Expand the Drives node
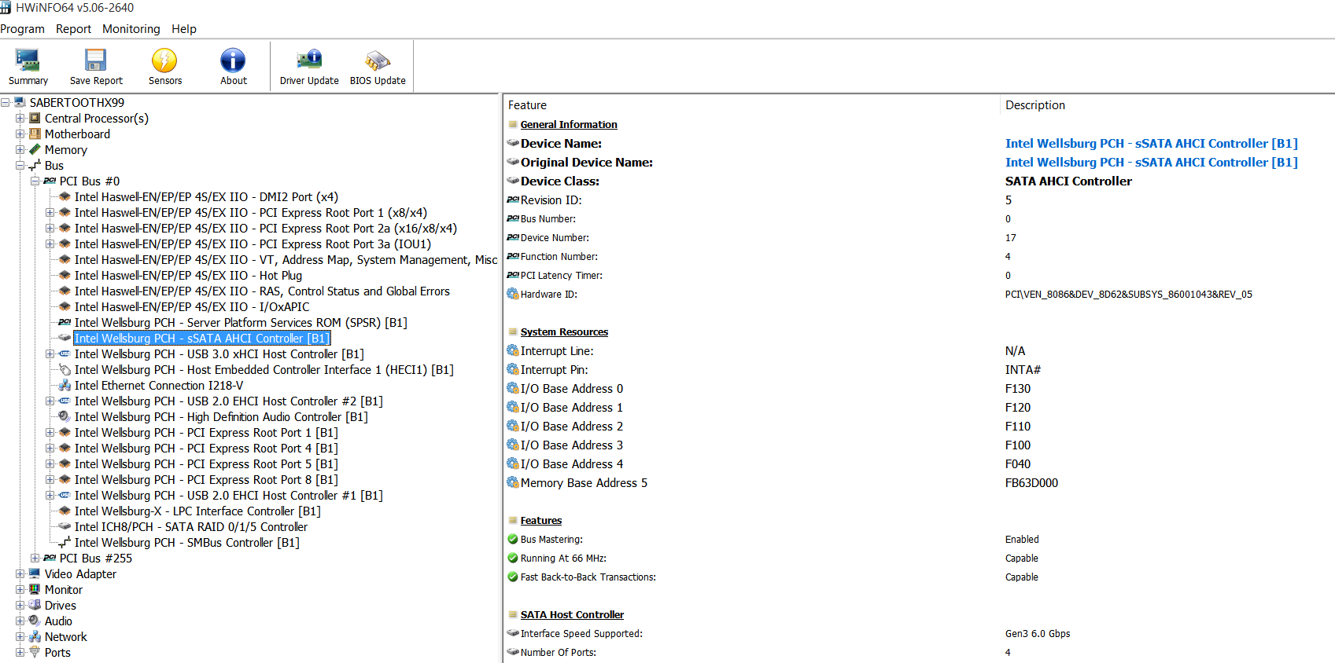1335x663 pixels. pyautogui.click(x=20, y=606)
